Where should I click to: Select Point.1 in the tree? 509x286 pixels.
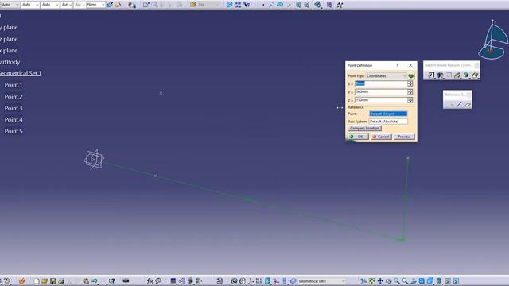(14, 85)
